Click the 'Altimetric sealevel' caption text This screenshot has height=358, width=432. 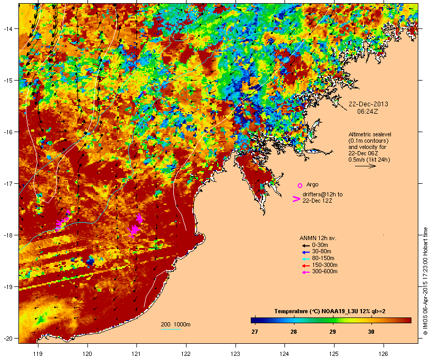coord(370,134)
